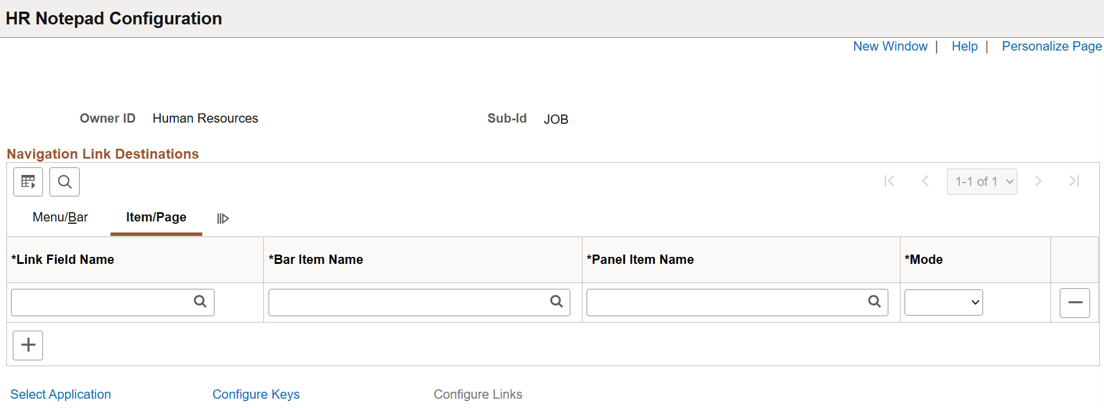Open the grid personalize action menu icon

click(28, 182)
